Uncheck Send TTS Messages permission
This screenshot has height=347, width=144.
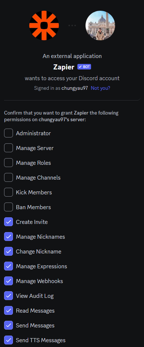pos(9,340)
